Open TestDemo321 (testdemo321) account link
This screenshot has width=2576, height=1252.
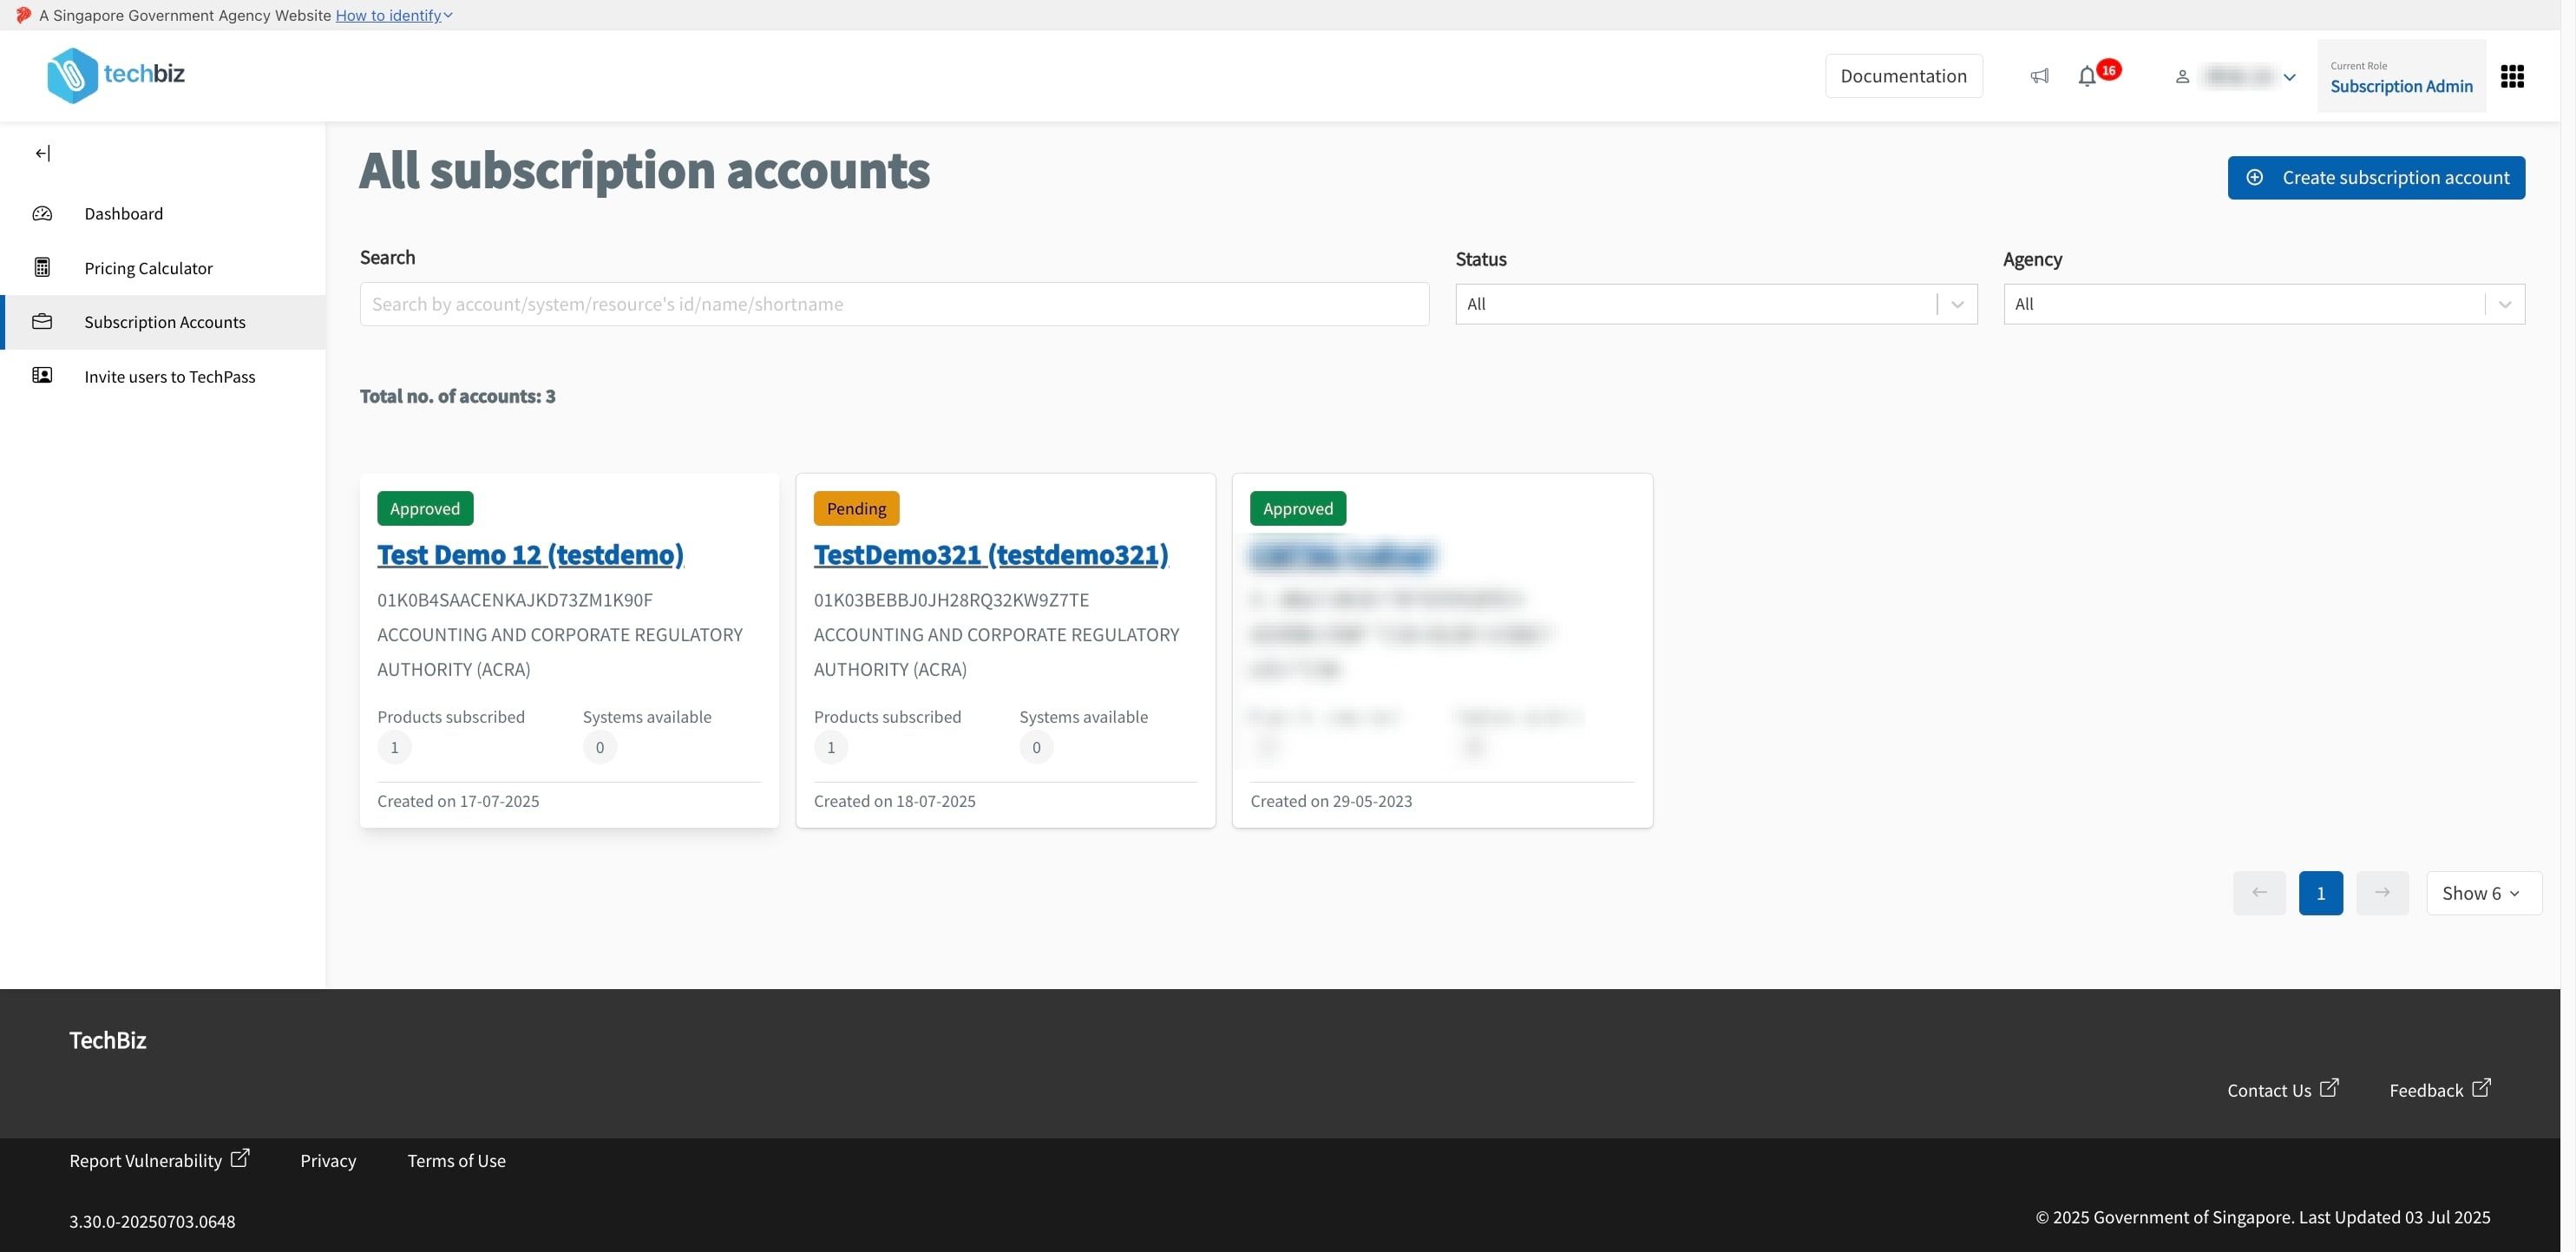990,555
